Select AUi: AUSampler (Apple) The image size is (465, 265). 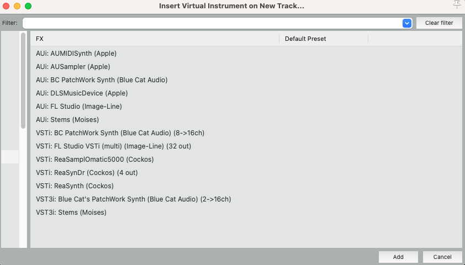point(246,67)
